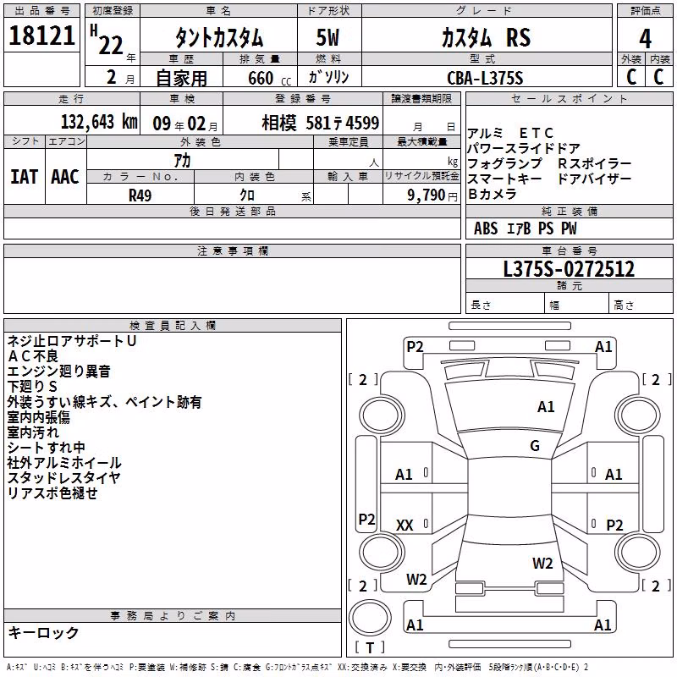Screen dimensions: 677x677
Task: Click the damage code legend at bottom
Action: pyautogui.click(x=297, y=667)
